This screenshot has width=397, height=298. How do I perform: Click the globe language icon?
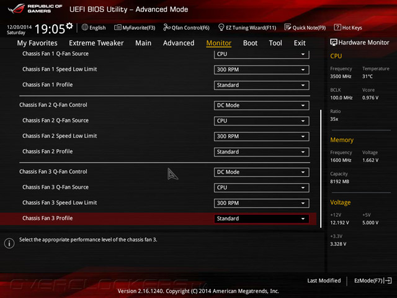tap(85, 27)
